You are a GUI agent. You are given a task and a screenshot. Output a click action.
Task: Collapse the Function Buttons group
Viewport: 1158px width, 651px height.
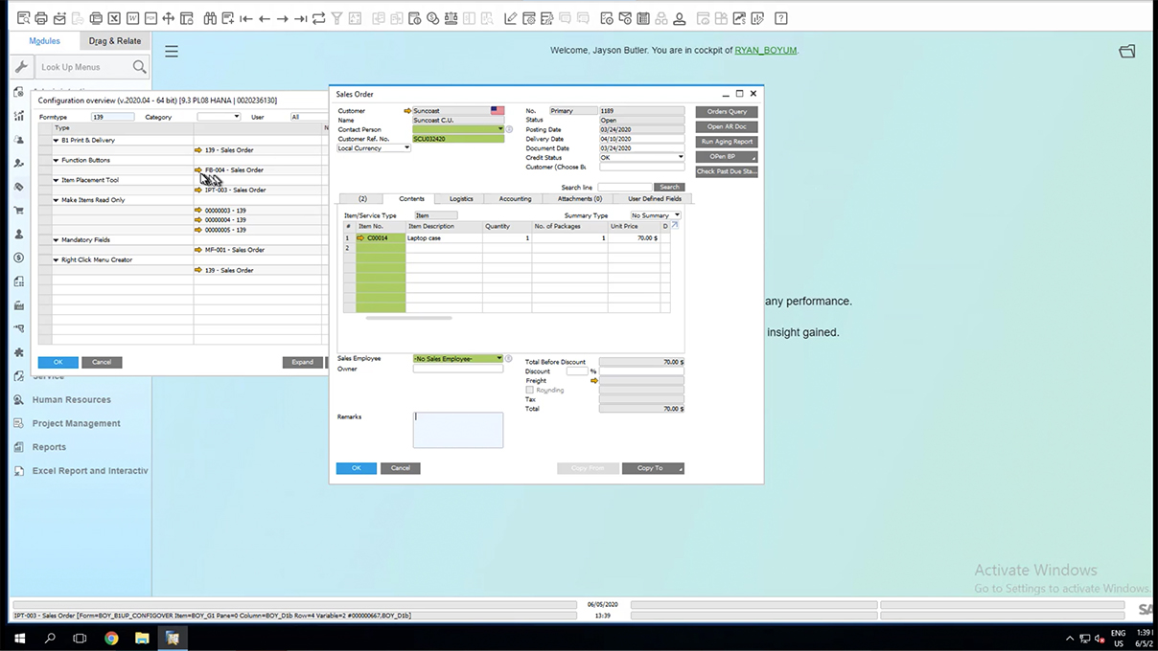tap(57, 161)
